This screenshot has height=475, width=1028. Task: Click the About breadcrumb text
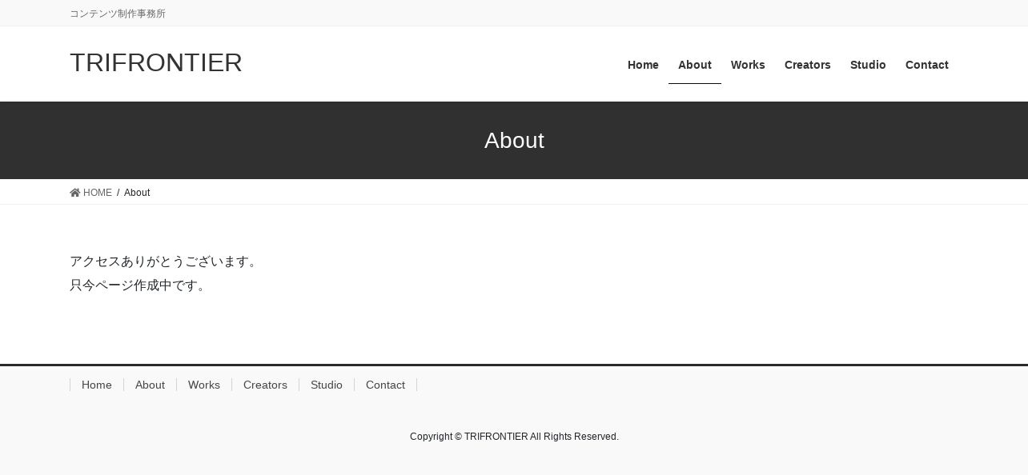point(137,193)
